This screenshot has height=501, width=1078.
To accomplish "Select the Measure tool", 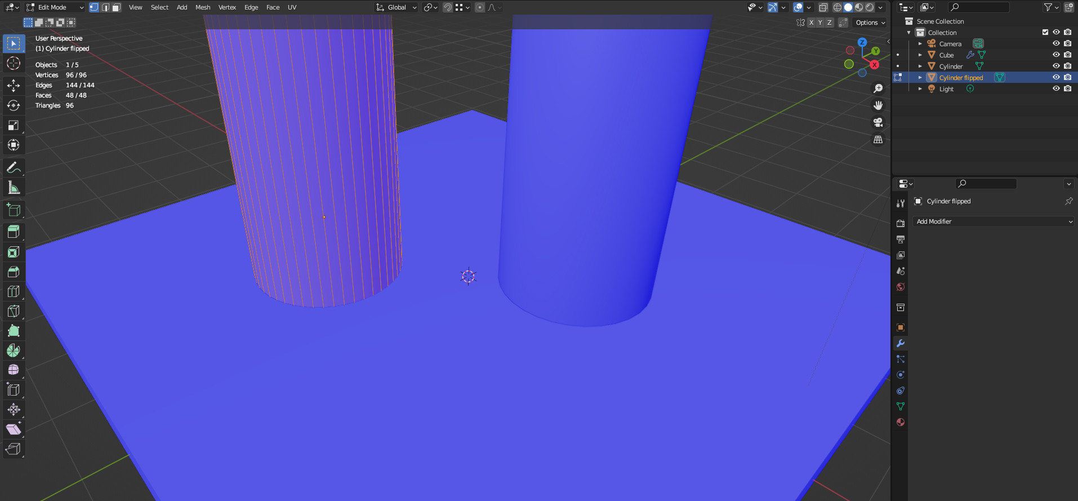I will click(x=14, y=187).
